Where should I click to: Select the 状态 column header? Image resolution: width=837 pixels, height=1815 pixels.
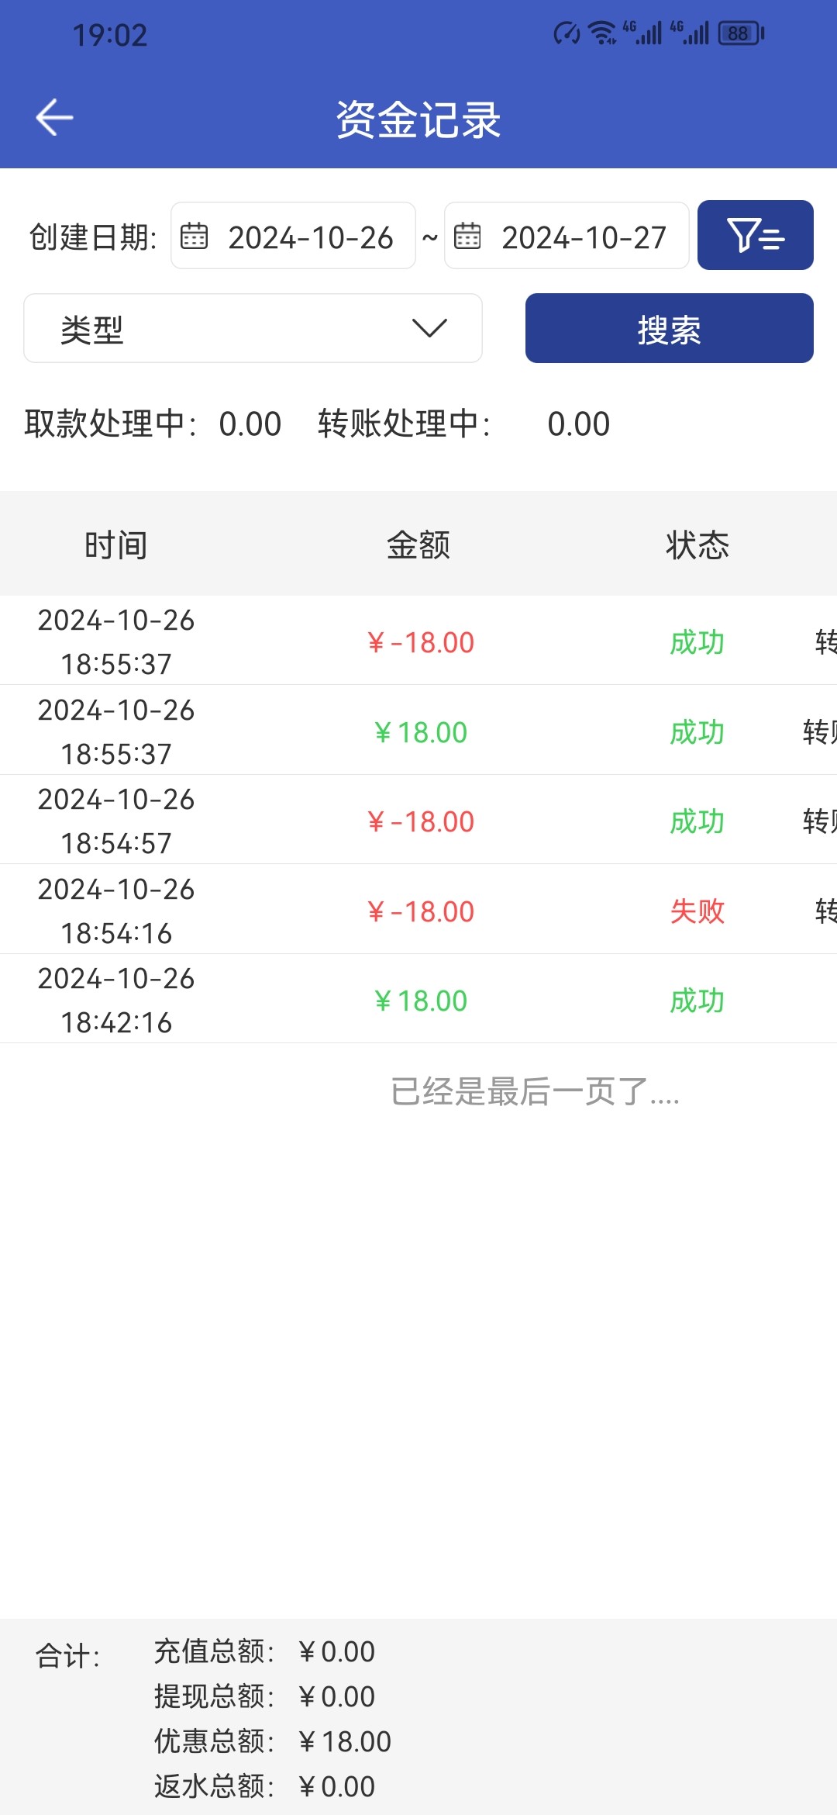coord(697,544)
